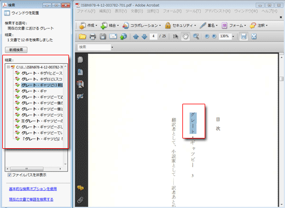Click the zoom in plus icon
The width and height of the screenshot is (285, 208).
[214, 36]
